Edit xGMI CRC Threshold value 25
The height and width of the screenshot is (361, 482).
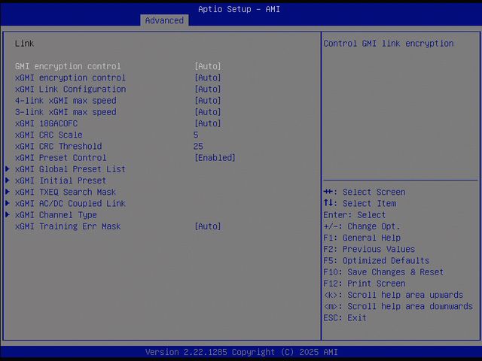(x=198, y=146)
